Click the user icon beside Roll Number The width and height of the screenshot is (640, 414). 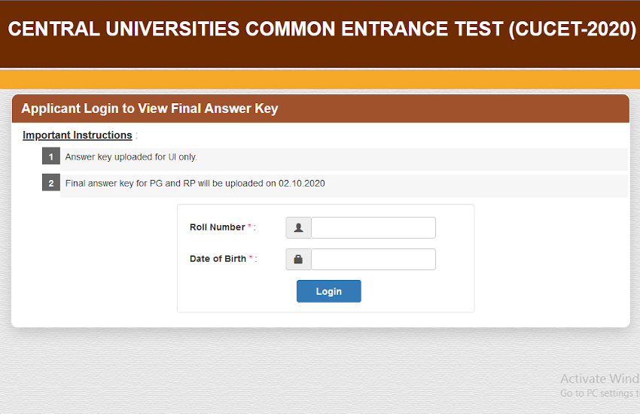click(x=298, y=227)
